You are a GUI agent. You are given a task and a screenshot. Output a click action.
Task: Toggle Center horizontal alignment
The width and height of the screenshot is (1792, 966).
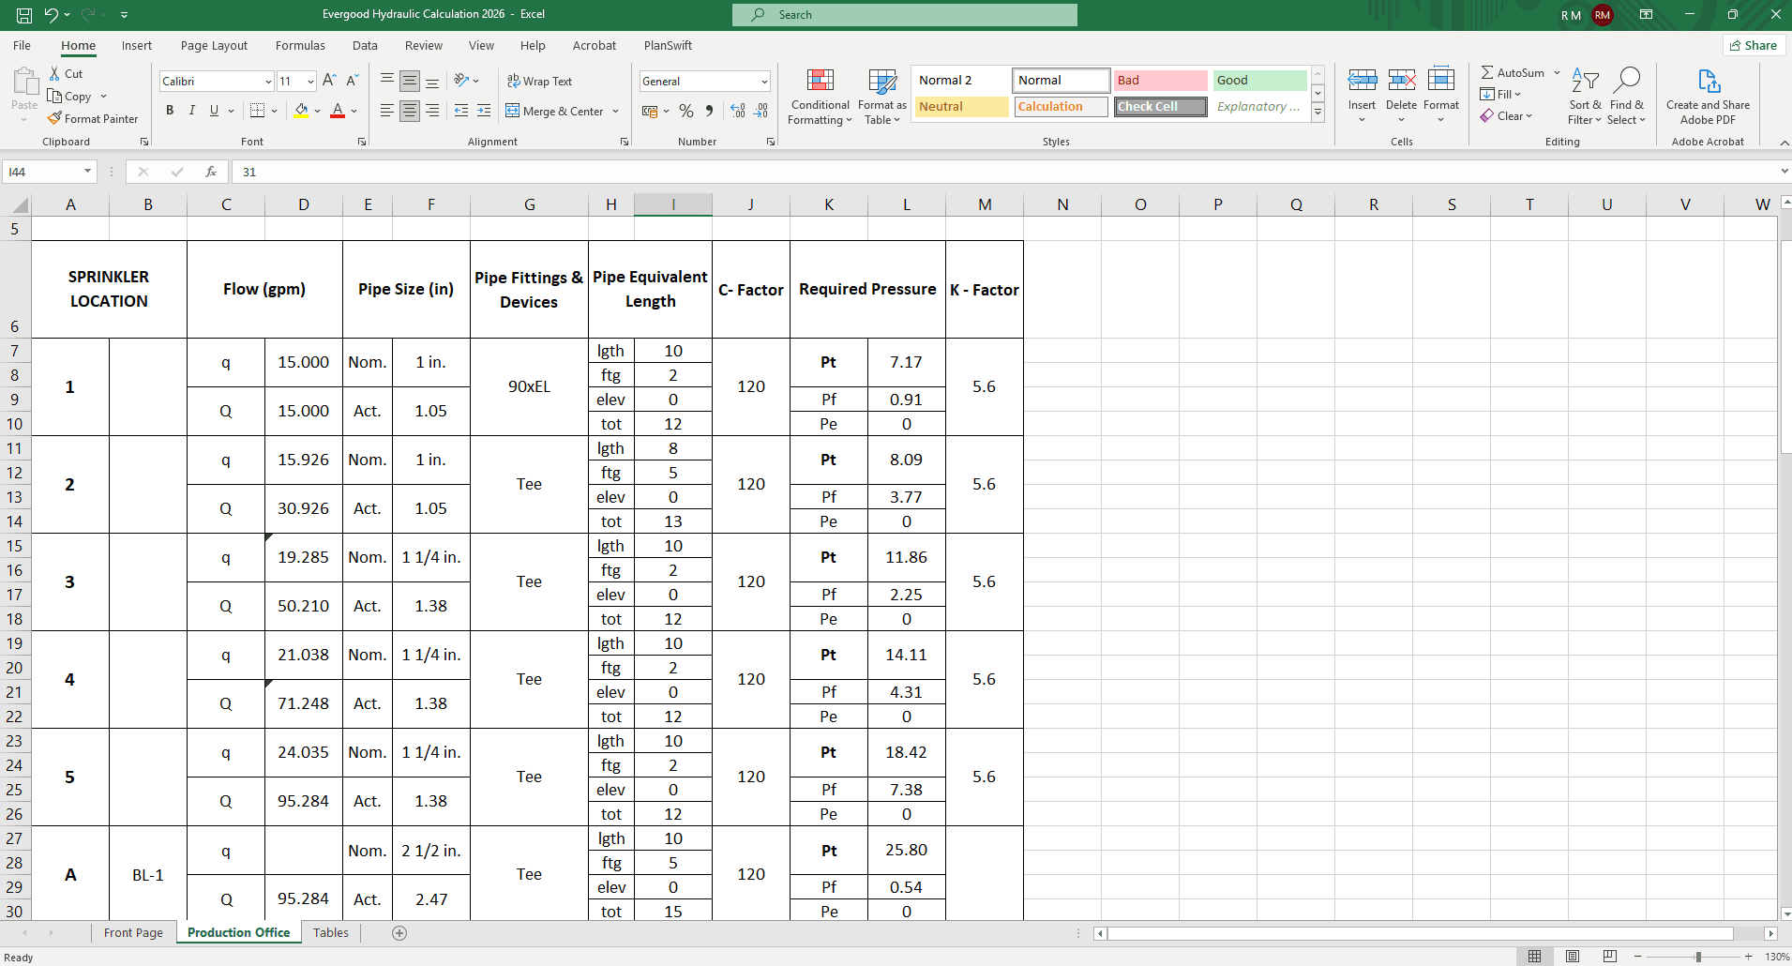tap(410, 111)
